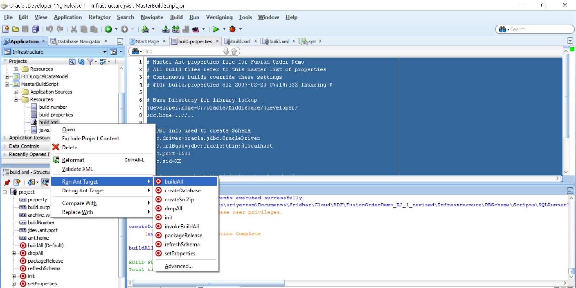Click the Save All toolbar icon

tap(35, 29)
